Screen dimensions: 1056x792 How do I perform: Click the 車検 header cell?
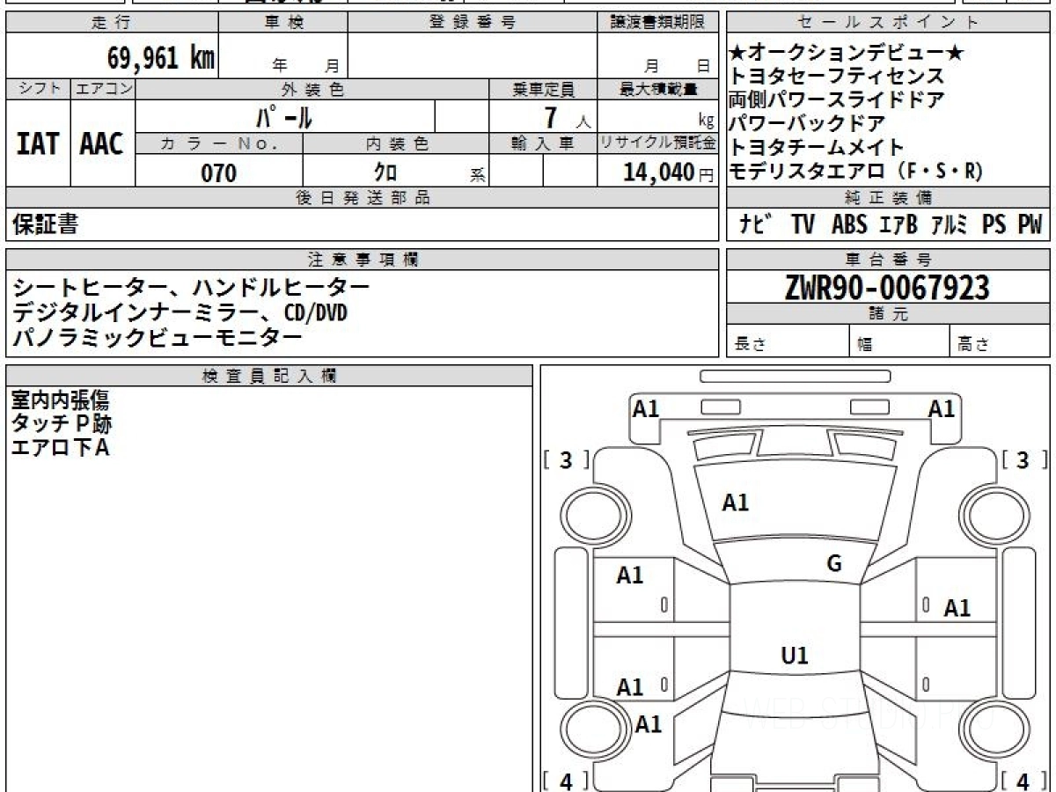[283, 23]
